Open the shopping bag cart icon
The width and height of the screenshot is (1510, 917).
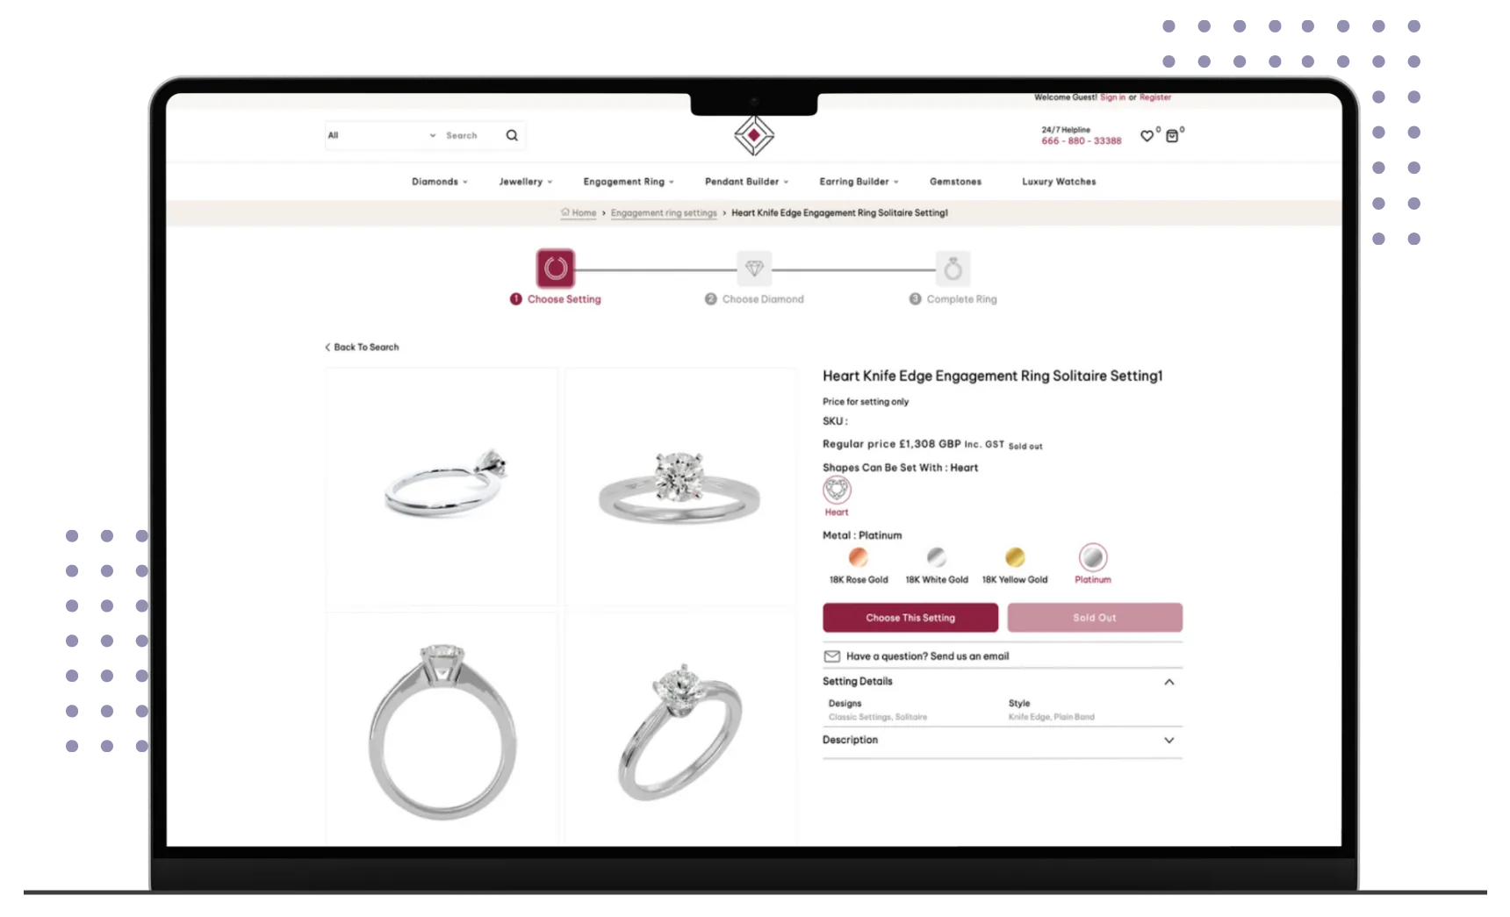pos(1172,136)
